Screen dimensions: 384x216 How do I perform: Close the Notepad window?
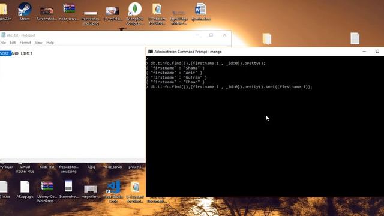click(x=224, y=35)
